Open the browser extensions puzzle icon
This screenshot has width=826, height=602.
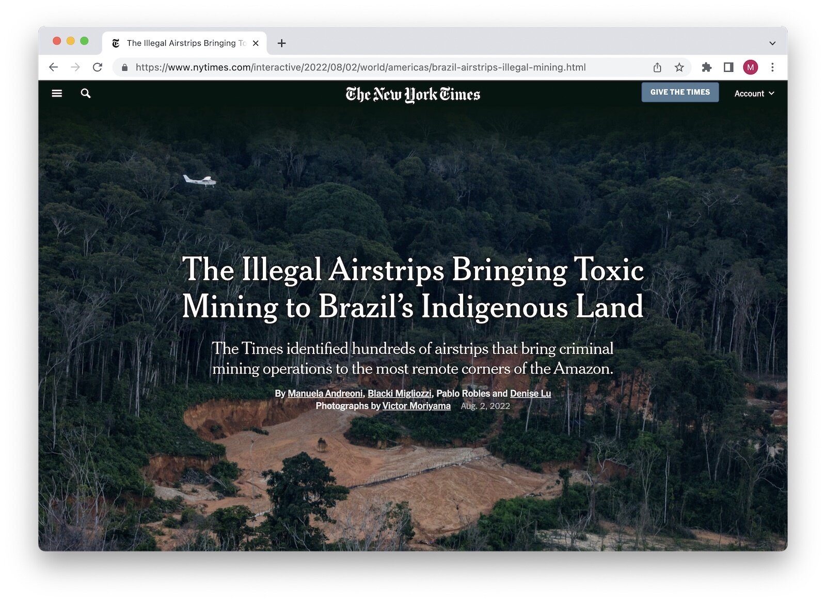pyautogui.click(x=707, y=67)
